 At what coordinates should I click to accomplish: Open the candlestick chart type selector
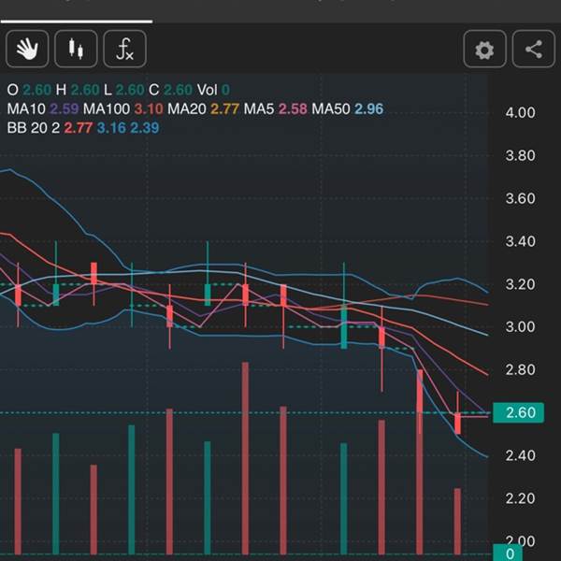coord(76,49)
